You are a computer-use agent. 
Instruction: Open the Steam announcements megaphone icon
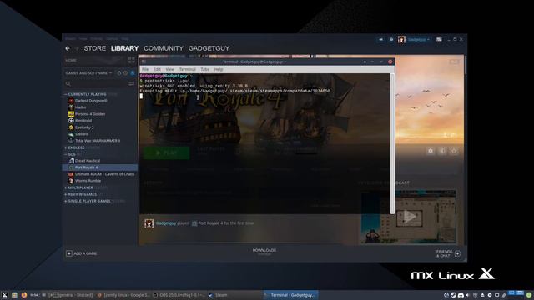coord(380,39)
